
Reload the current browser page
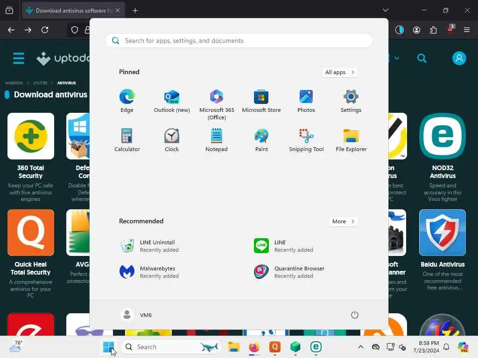point(45,30)
